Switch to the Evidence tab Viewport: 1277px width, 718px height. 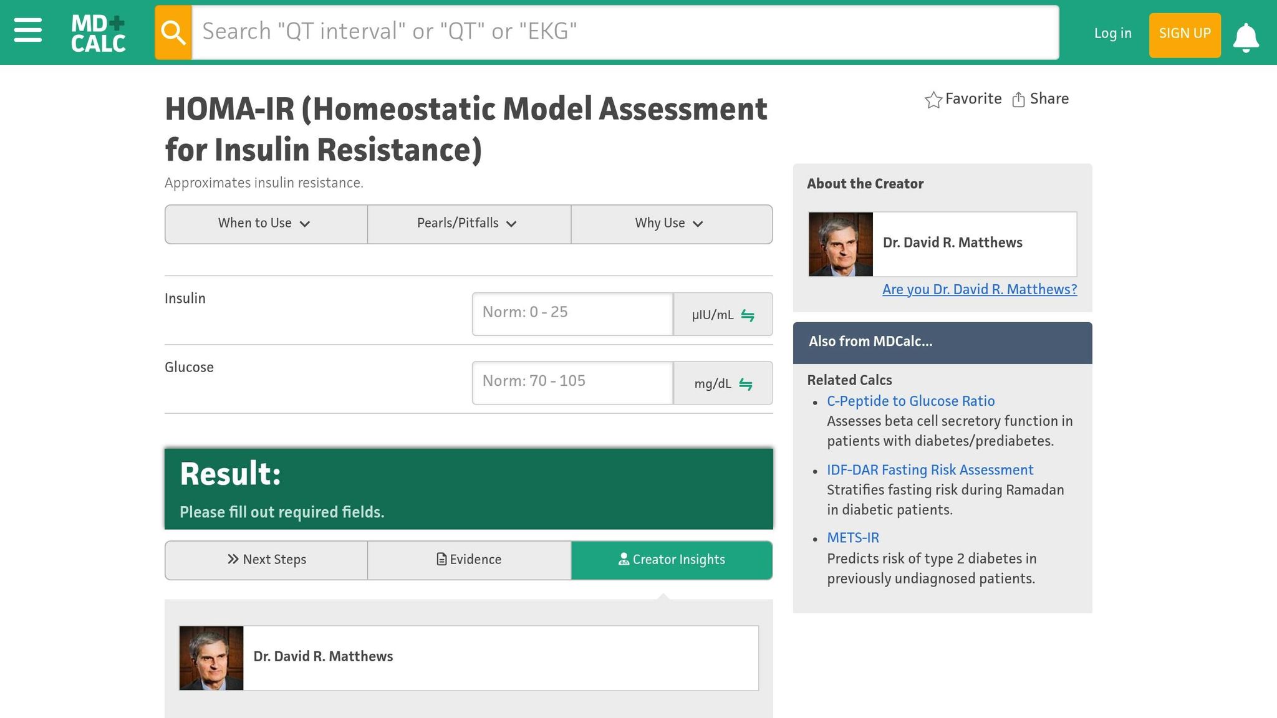pyautogui.click(x=469, y=560)
